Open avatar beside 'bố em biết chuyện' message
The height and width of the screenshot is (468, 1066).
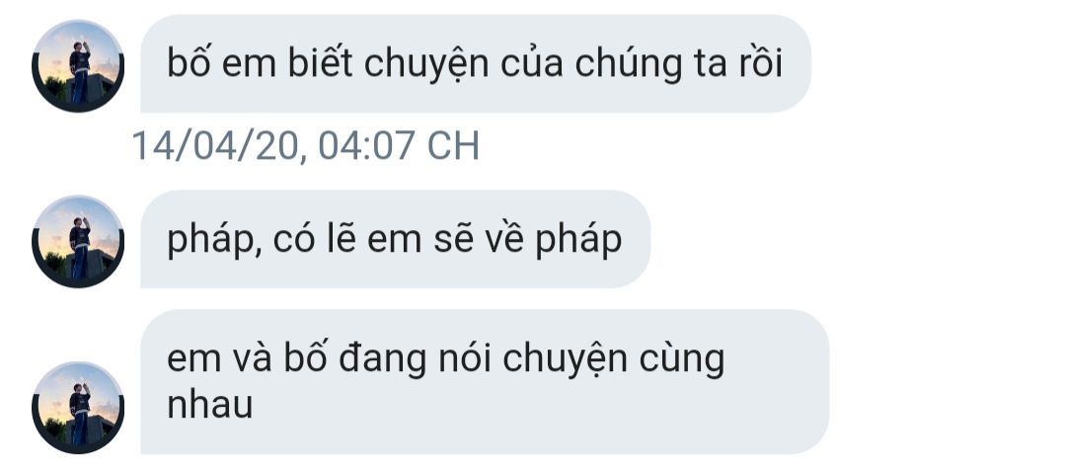click(78, 66)
